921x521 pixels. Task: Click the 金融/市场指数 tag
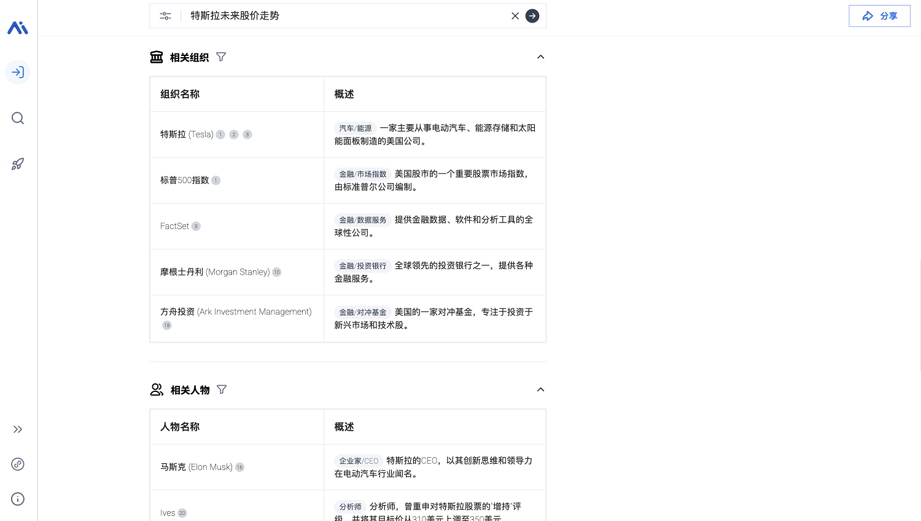pyautogui.click(x=363, y=174)
